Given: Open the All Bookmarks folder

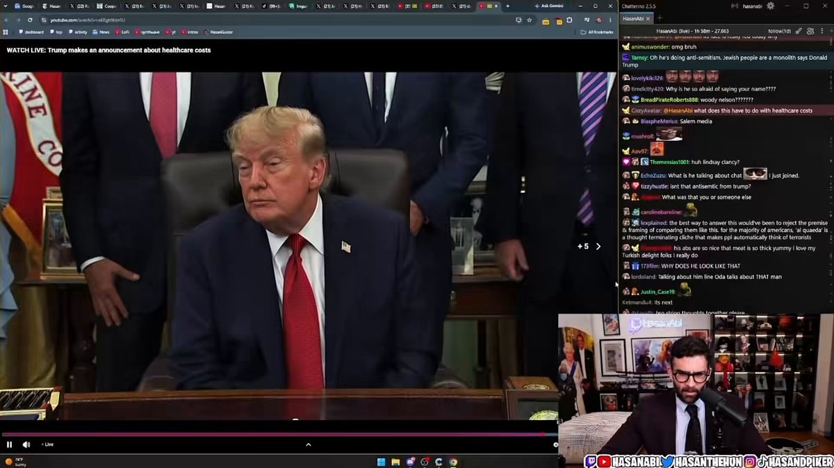Looking at the screenshot, I should [x=598, y=32].
